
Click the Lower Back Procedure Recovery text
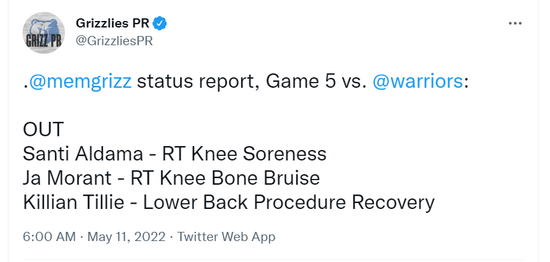[x=288, y=202]
